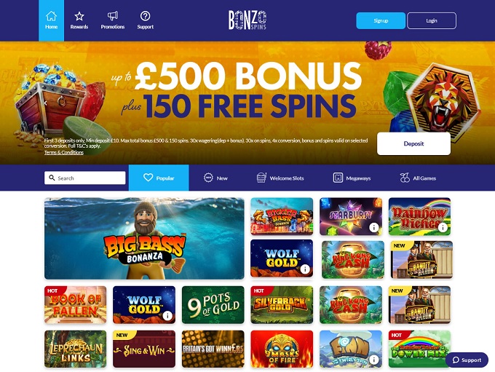The image size is (495, 372).
Task: Click the Support question mark icon
Action: (145, 16)
